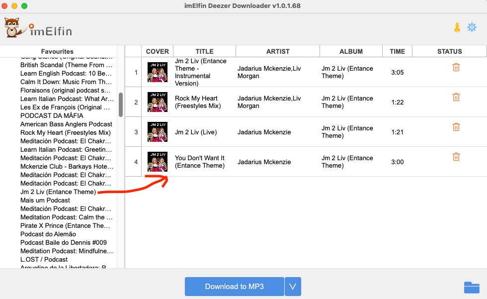Select Meditation Podcast: Calm the… entry
The image size is (487, 299).
(66, 217)
